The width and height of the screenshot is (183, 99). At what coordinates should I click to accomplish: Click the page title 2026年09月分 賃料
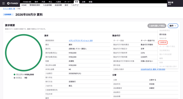tap(29, 14)
